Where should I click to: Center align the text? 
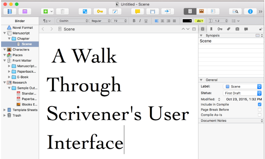tap(162, 21)
